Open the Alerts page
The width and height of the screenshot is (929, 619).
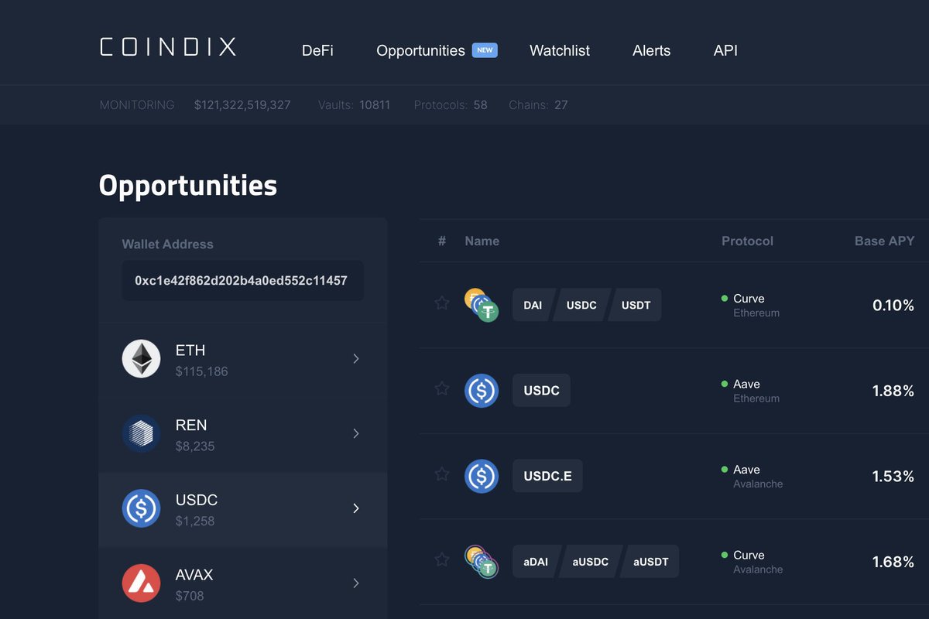click(652, 50)
